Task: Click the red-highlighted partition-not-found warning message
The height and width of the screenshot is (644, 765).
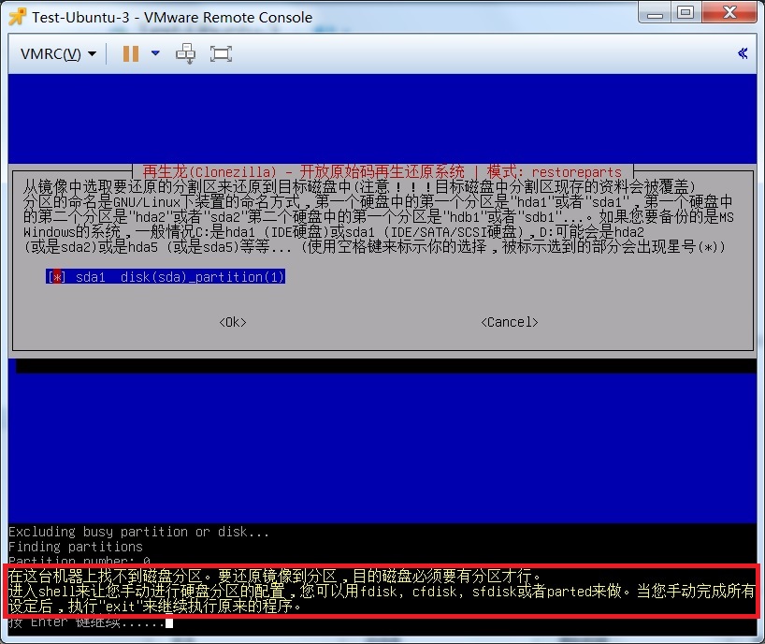Action: 382,590
